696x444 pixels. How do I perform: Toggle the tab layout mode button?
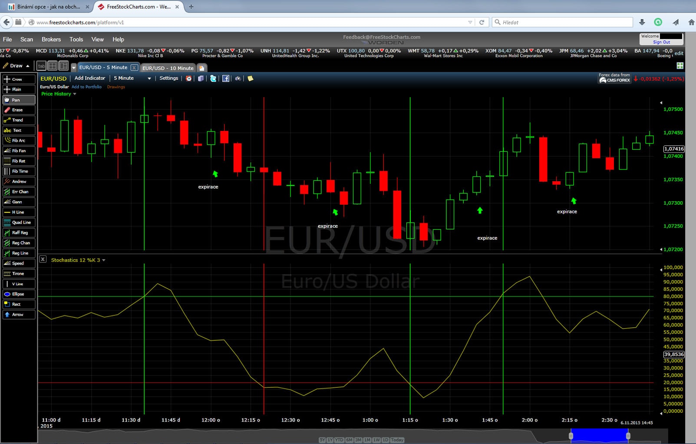41,66
